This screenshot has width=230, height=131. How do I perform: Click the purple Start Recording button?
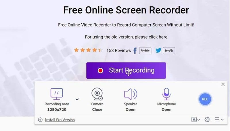(126, 71)
